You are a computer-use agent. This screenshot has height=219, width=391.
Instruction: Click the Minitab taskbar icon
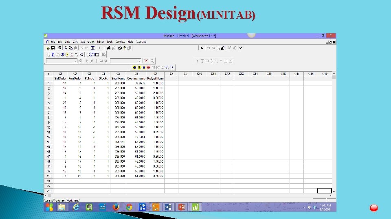tap(195, 207)
